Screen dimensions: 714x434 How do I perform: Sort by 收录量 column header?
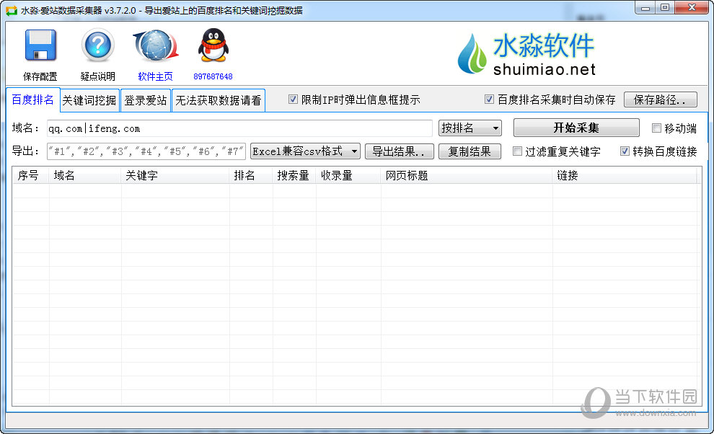click(348, 176)
